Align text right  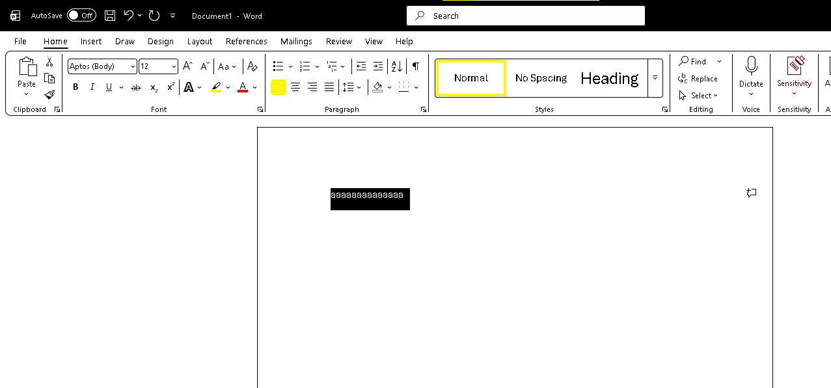[x=312, y=87]
